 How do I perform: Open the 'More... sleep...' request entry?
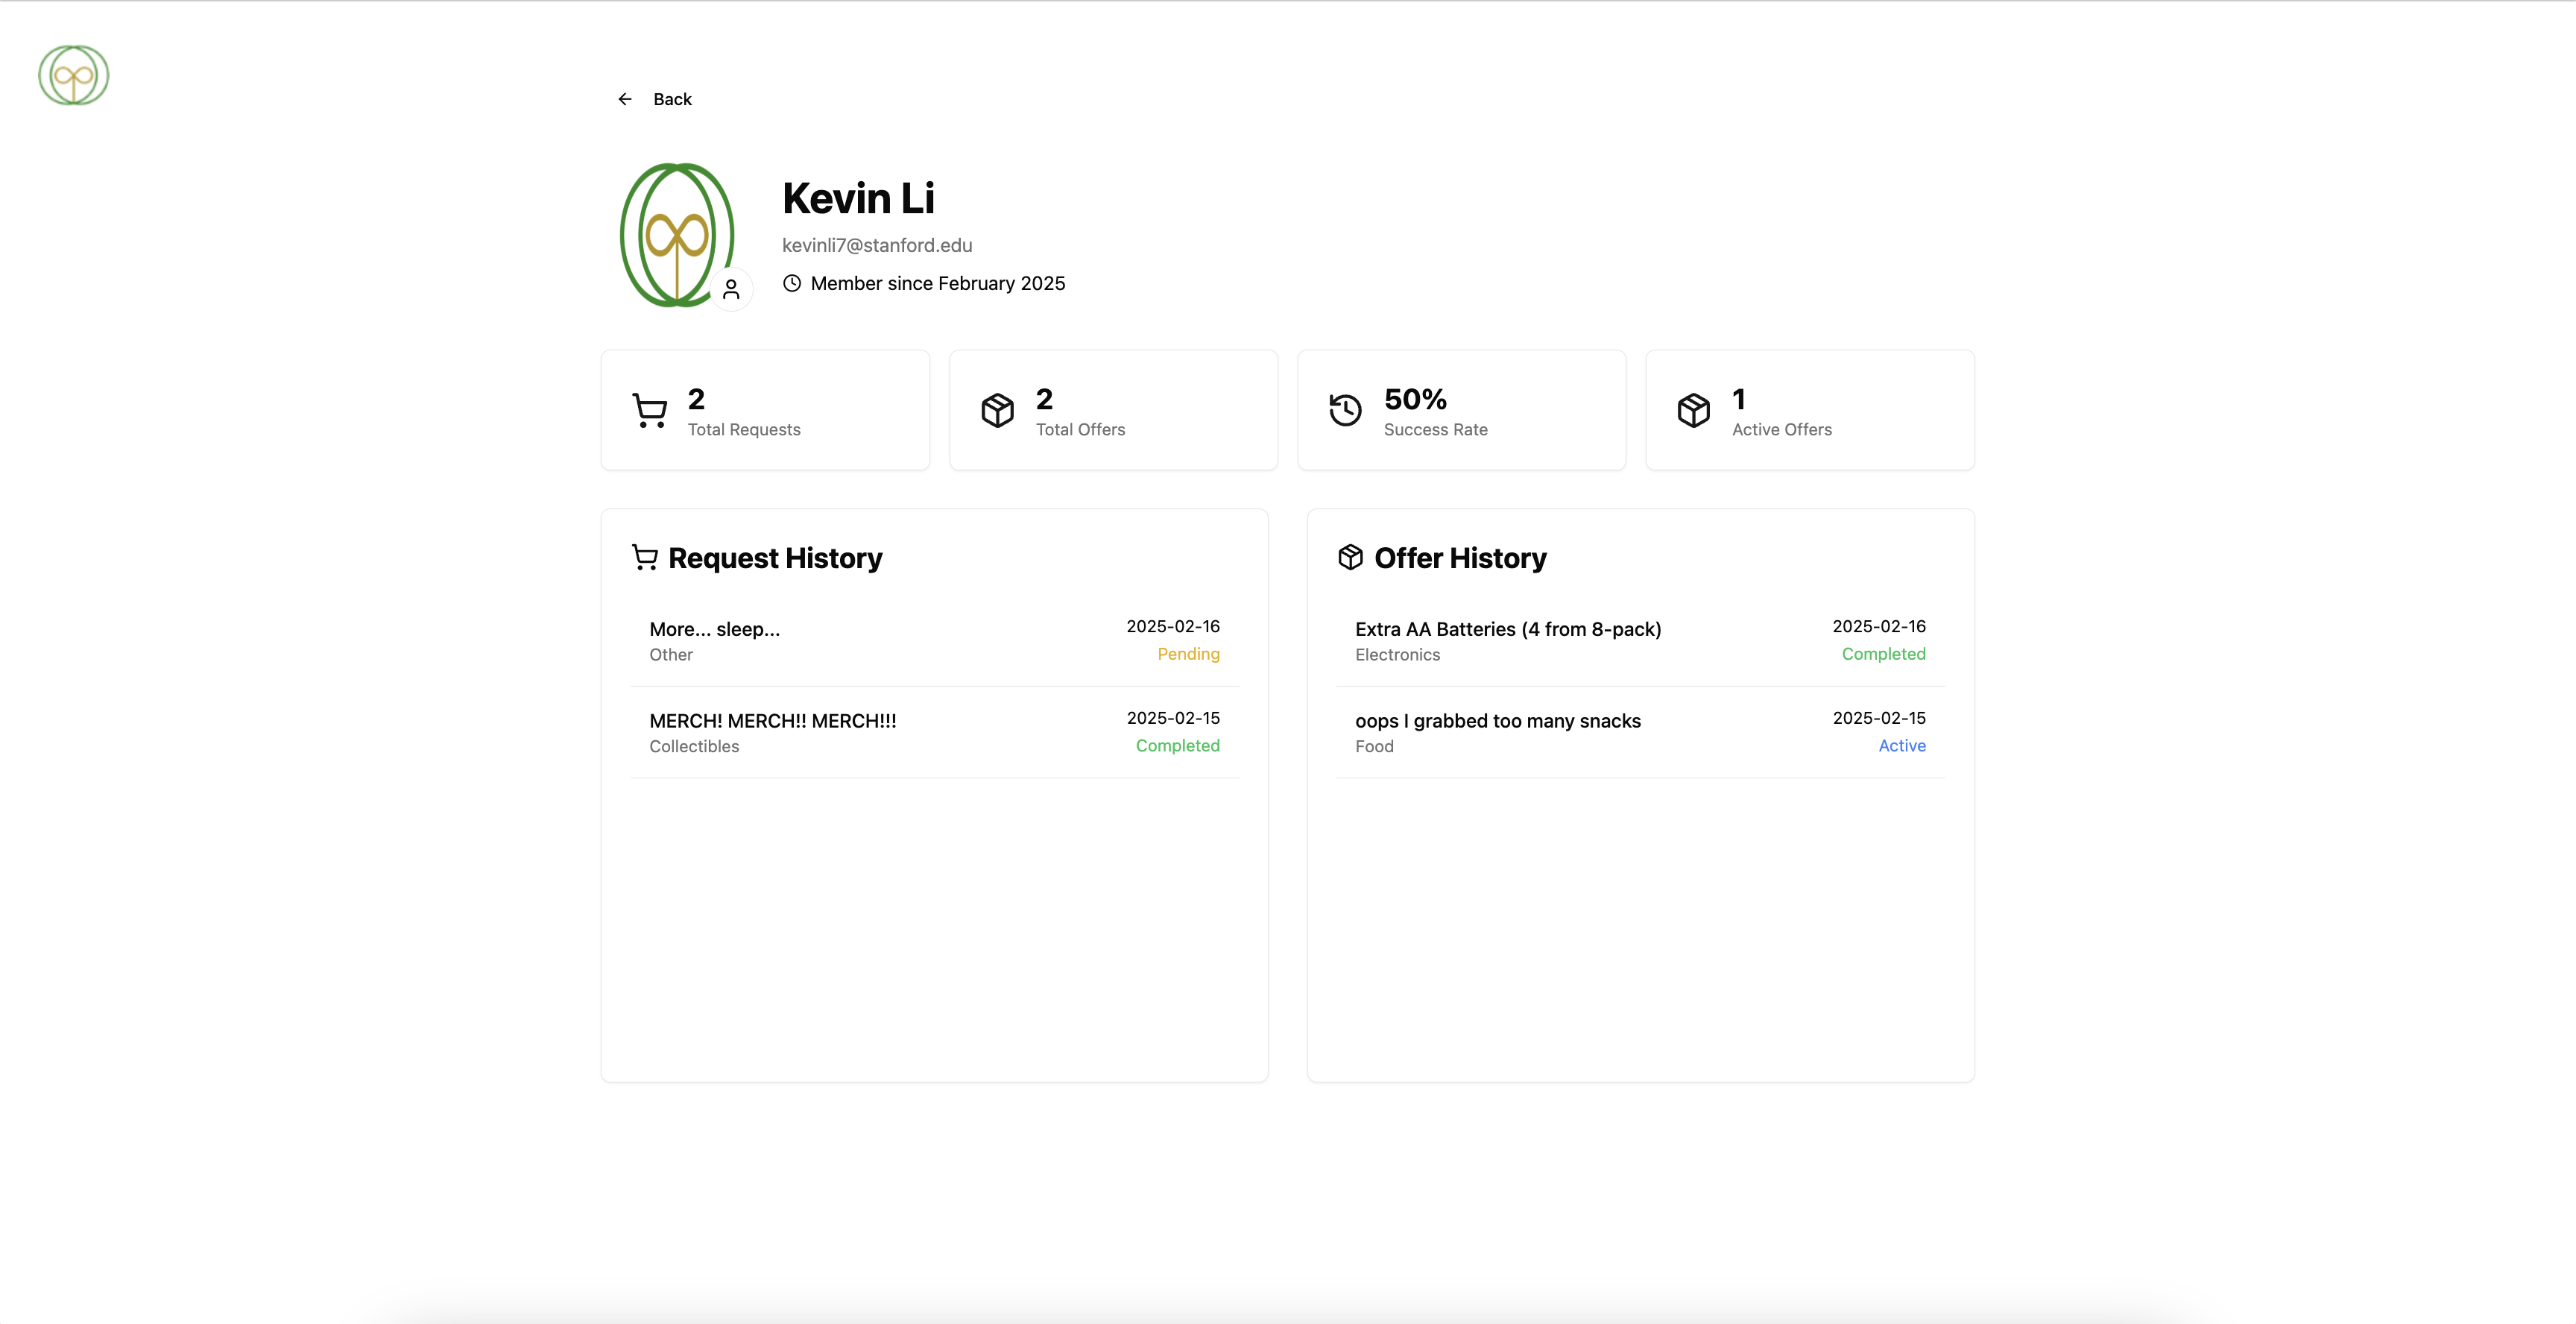714,629
